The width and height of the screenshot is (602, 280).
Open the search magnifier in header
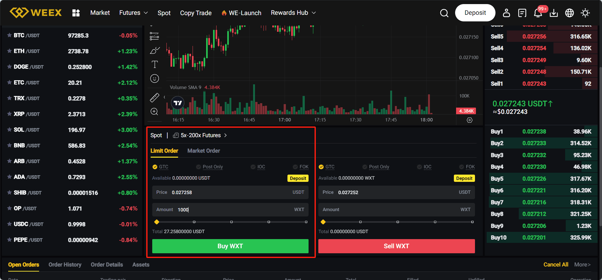click(444, 13)
